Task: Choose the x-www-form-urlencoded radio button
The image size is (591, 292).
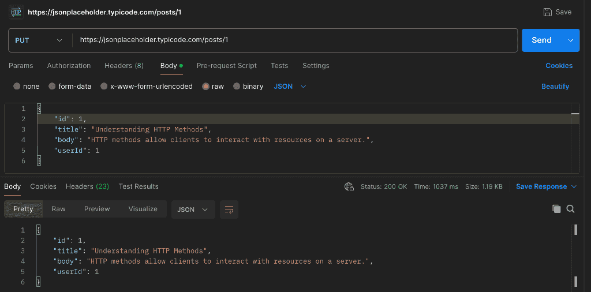Action: click(104, 87)
